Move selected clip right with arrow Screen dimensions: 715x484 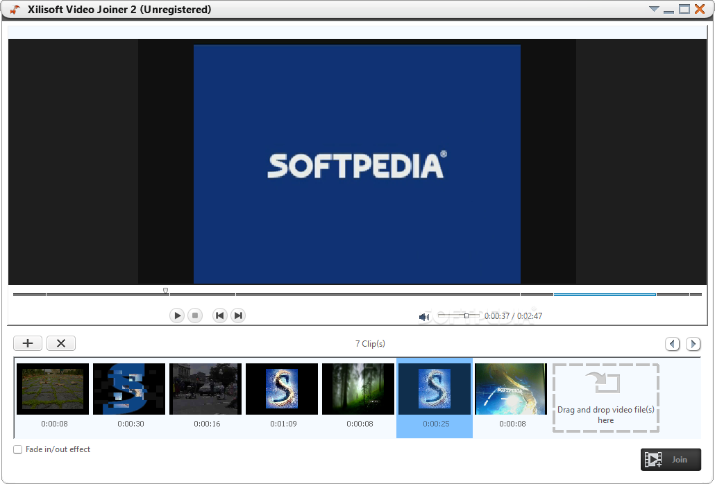tap(693, 344)
